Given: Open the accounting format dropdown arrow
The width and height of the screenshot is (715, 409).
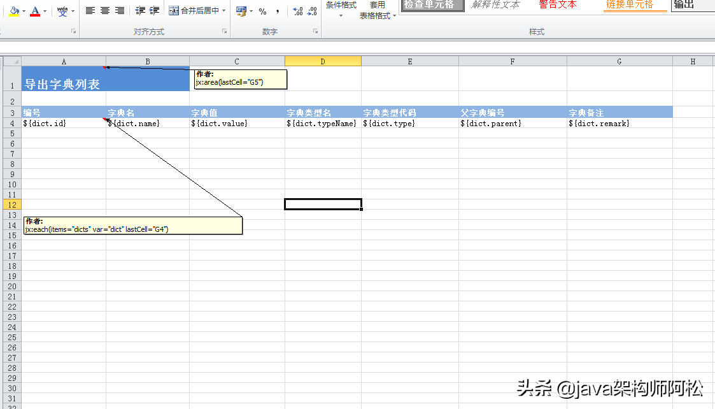Looking at the screenshot, I should [251, 11].
